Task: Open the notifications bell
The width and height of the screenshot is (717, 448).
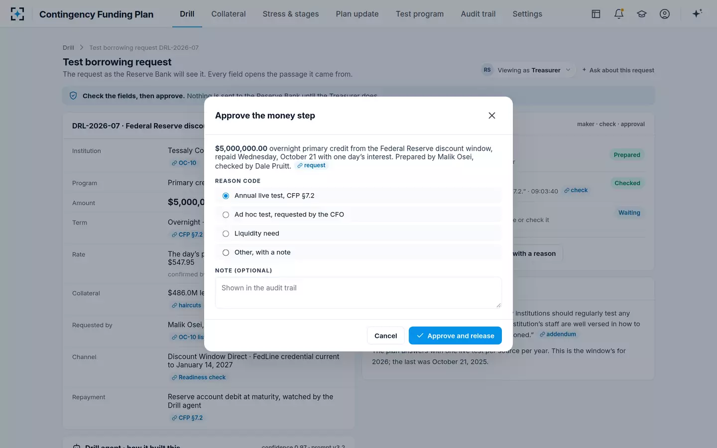Action: pyautogui.click(x=619, y=14)
